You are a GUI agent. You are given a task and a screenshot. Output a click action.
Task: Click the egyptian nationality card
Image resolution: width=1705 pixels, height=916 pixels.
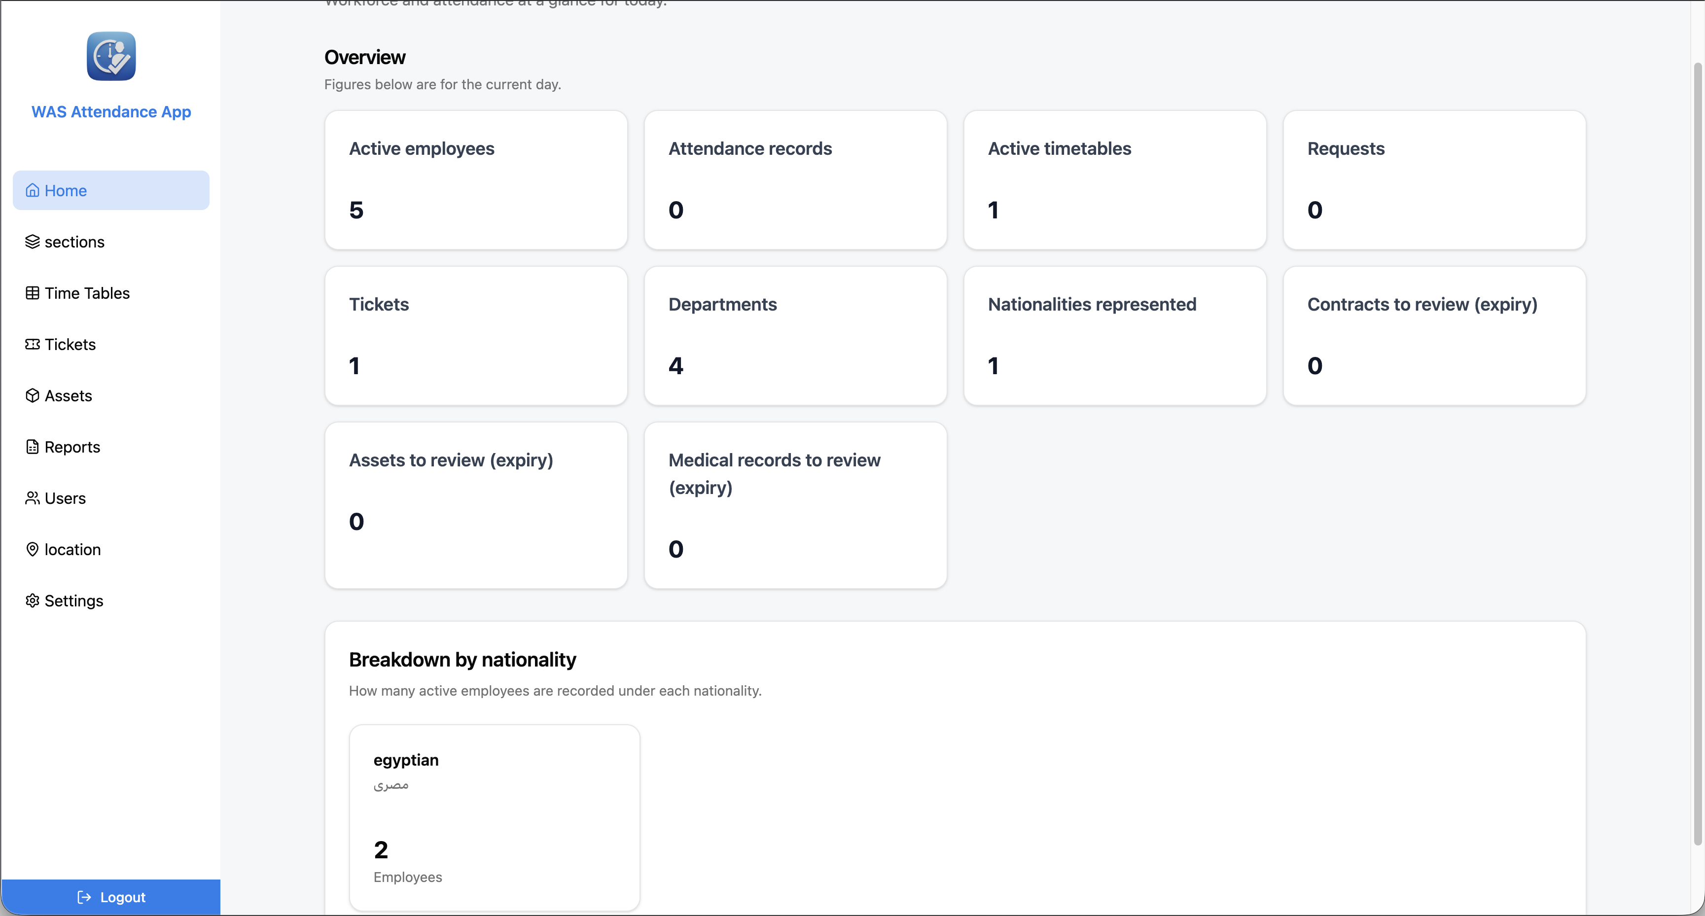pyautogui.click(x=495, y=817)
